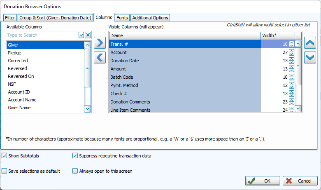Select Pledge in Available Columns
This screenshot has height=190, width=321.
tap(15, 53)
